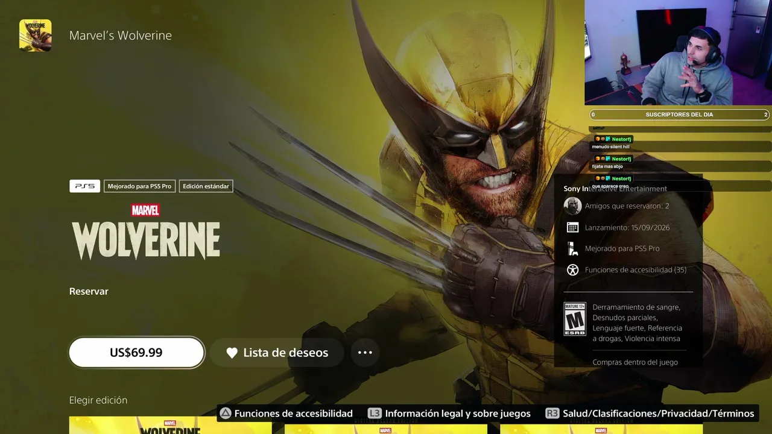Click the ESRB Mature 17+ rating icon

[575, 319]
